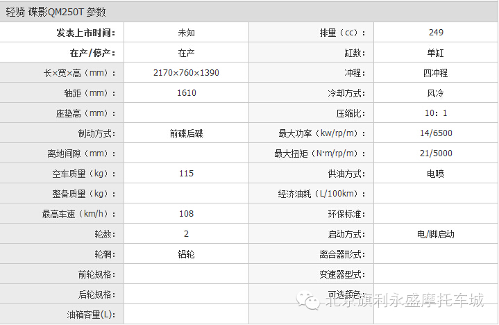
Task: Click the 未知 release date value
Action: 187,33
